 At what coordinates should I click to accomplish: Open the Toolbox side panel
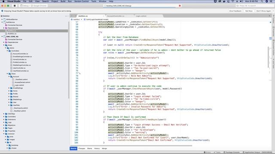point(273,19)
